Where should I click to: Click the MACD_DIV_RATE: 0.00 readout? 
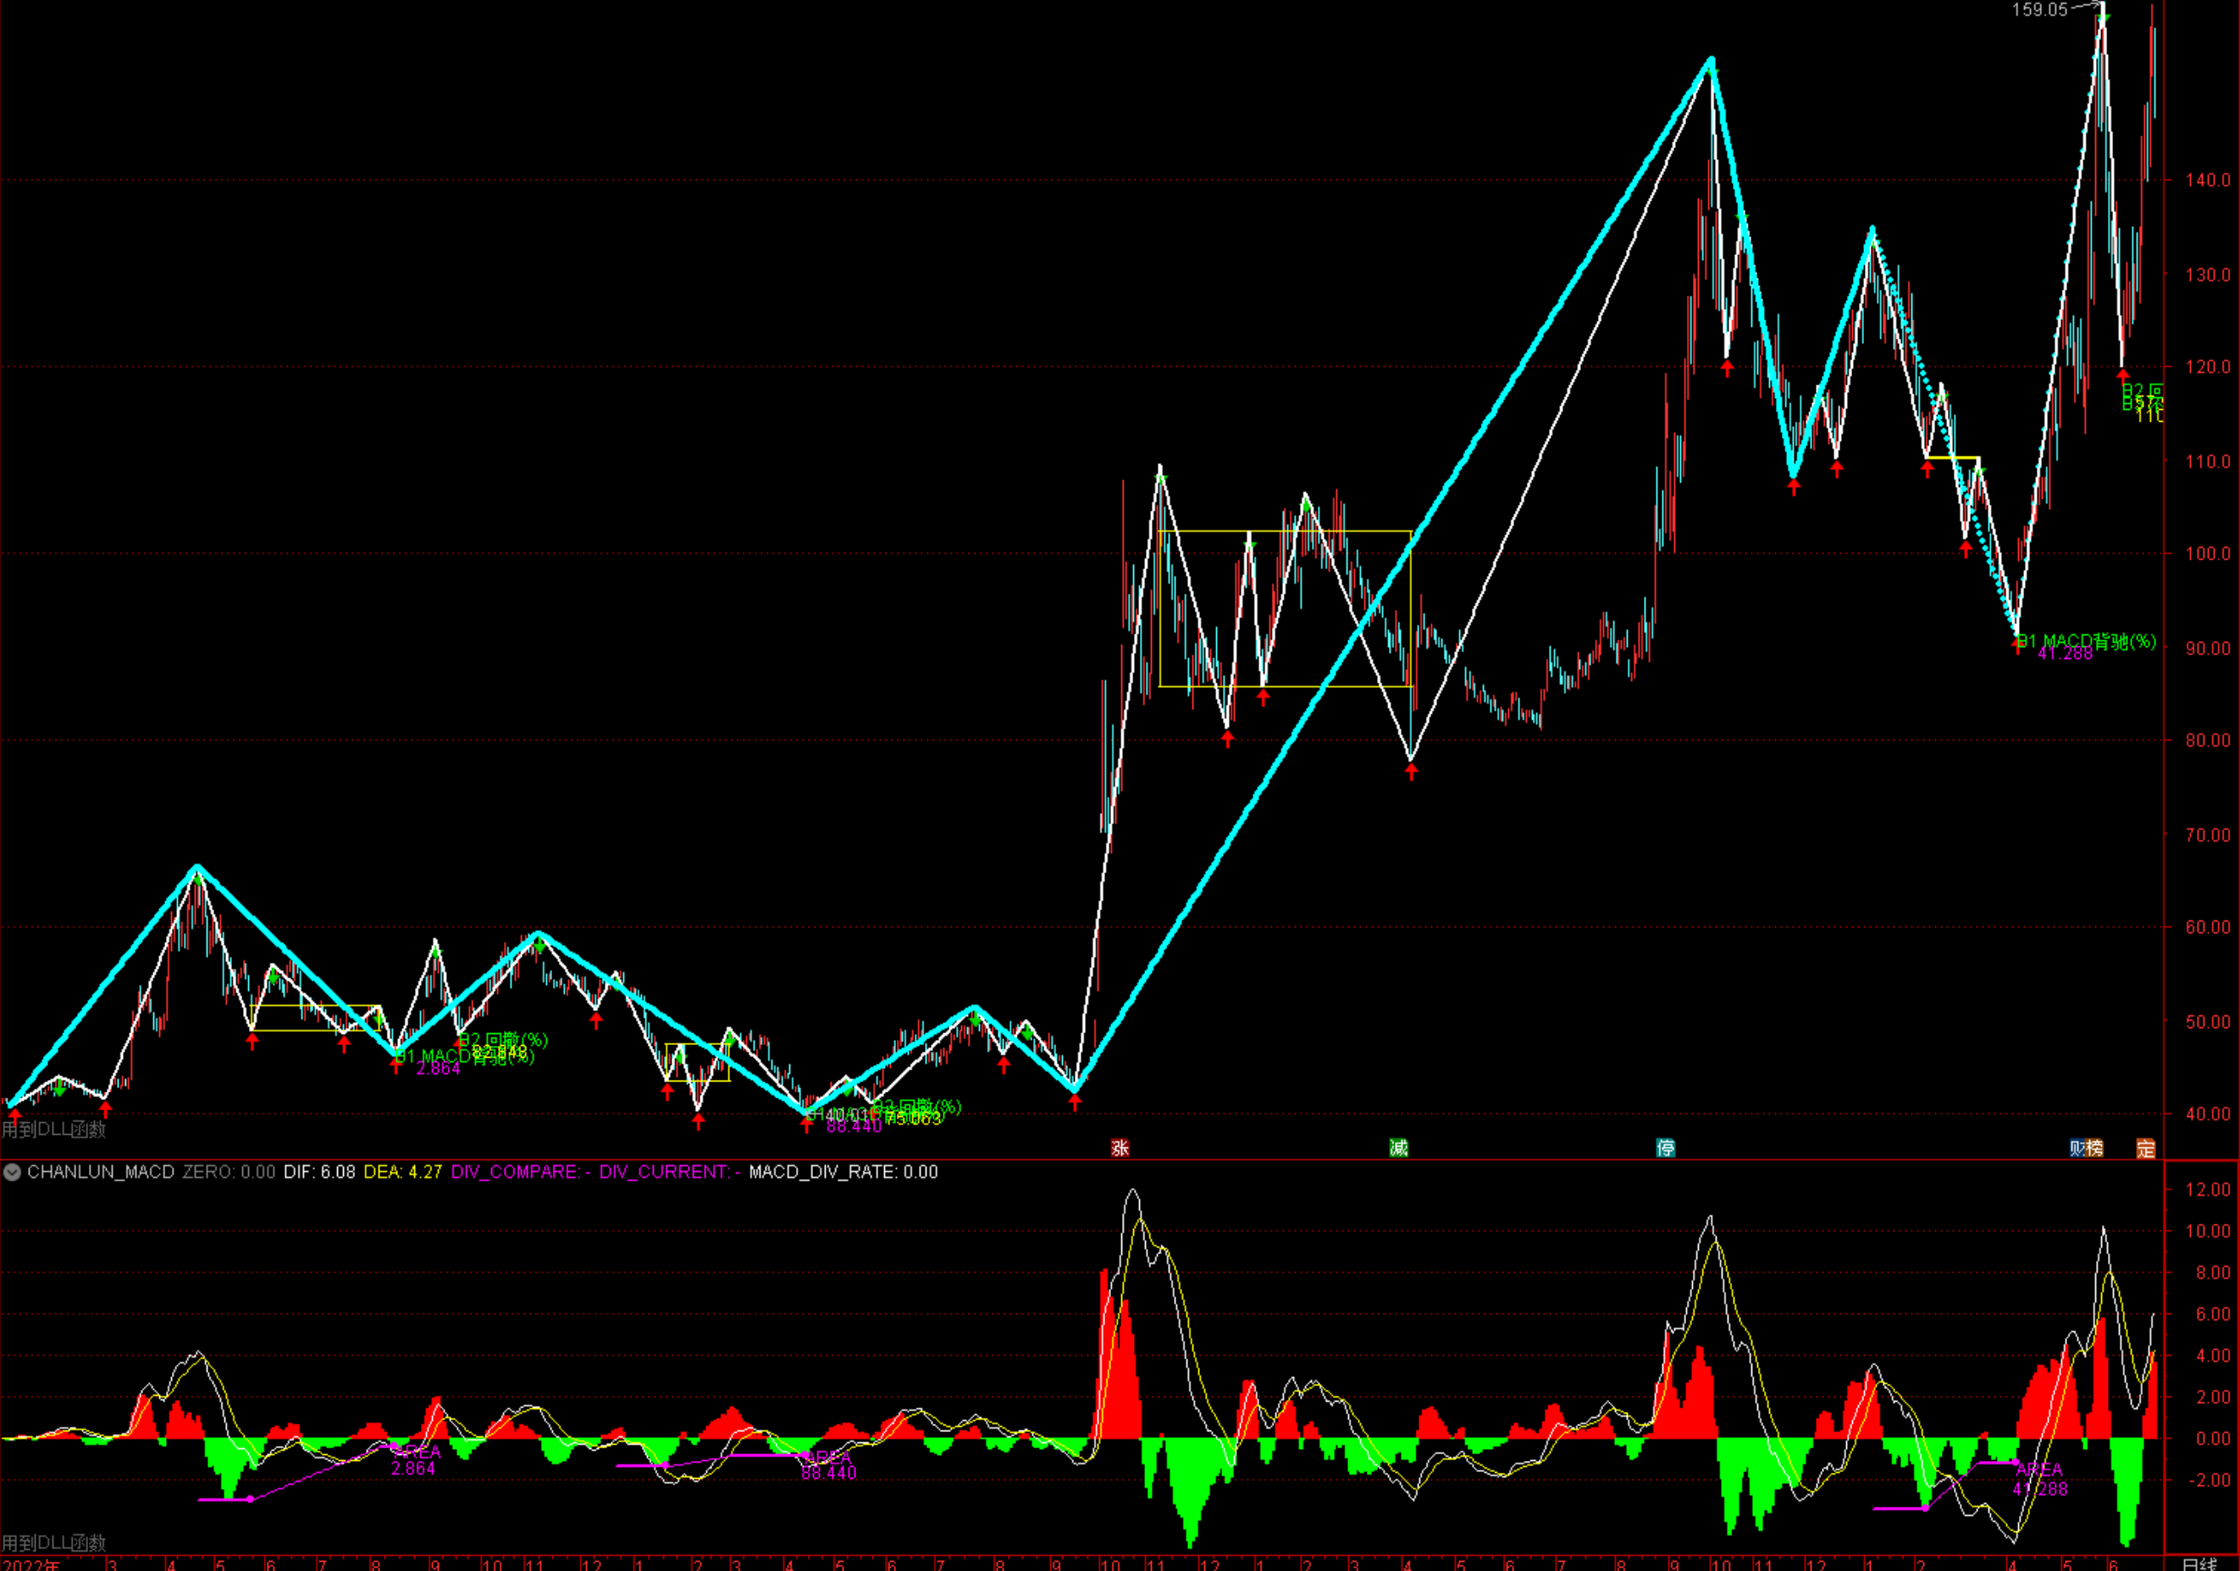[x=843, y=1172]
